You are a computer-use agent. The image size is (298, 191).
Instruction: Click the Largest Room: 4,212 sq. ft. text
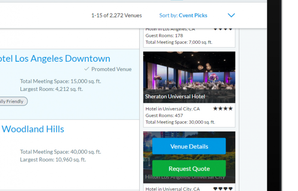point(52,89)
